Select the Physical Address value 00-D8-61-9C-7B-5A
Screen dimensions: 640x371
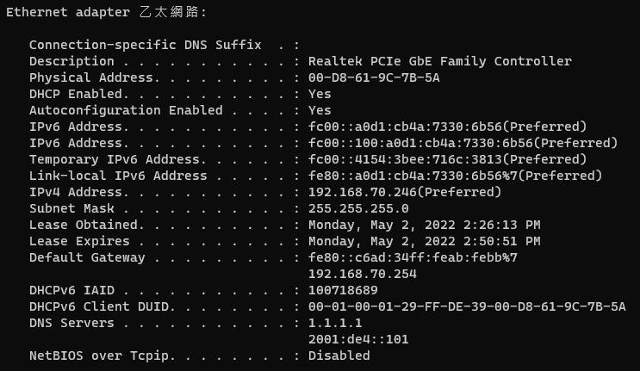[374, 77]
